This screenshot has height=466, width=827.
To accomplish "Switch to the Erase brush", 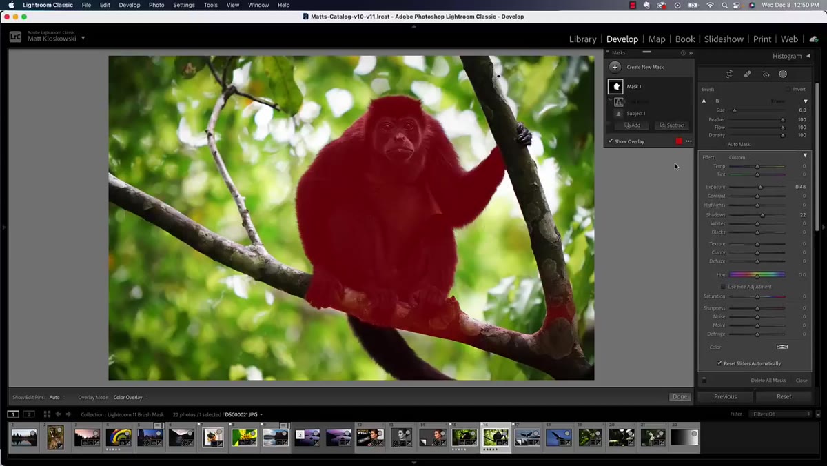I will click(x=777, y=101).
